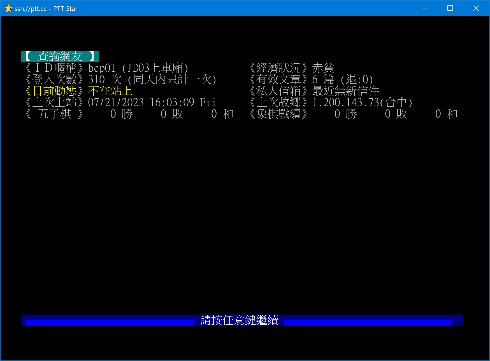Screen dimensions: 490x361
Task: Click the 有效文章 label
Action: click(278, 79)
